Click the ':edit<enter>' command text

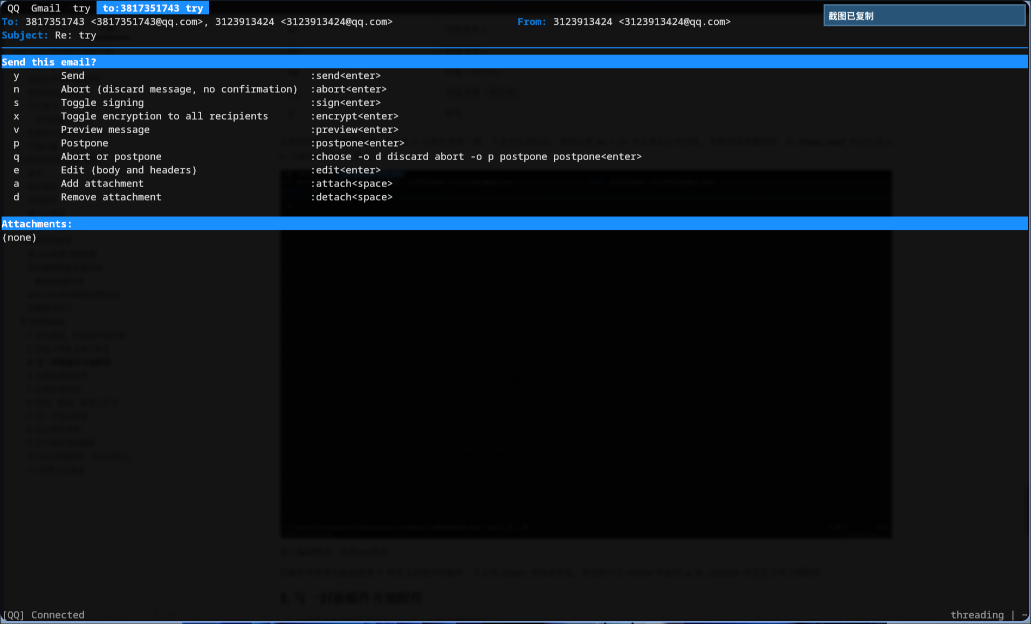pyautogui.click(x=346, y=170)
